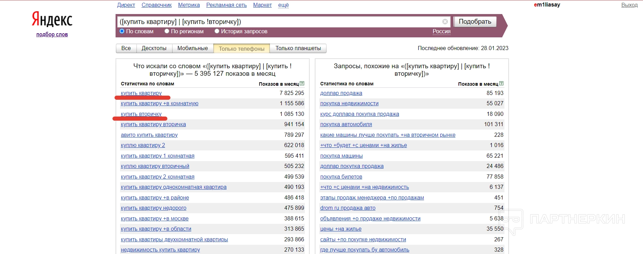This screenshot has width=643, height=254.
Task: Open 'купить квартиру недорого' link
Action: [154, 208]
